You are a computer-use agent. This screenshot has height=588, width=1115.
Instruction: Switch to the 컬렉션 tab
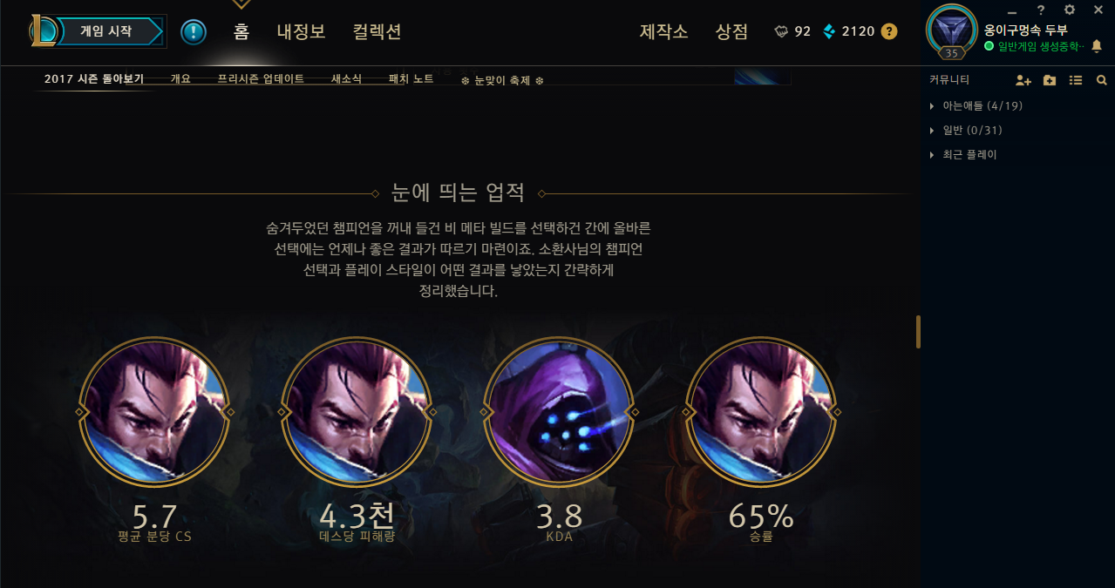point(377,31)
